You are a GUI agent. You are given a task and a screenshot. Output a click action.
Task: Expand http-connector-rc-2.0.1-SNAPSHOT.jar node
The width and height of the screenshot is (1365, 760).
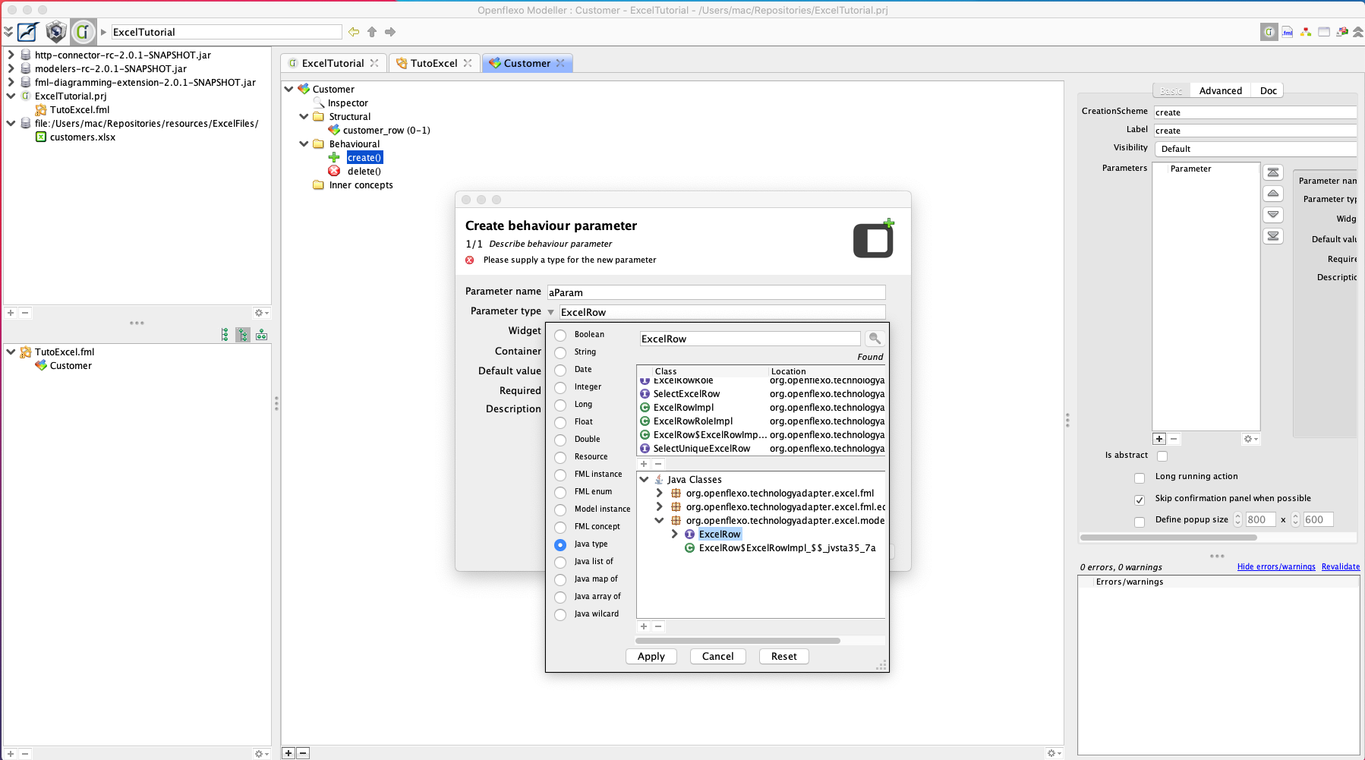pyautogui.click(x=11, y=55)
